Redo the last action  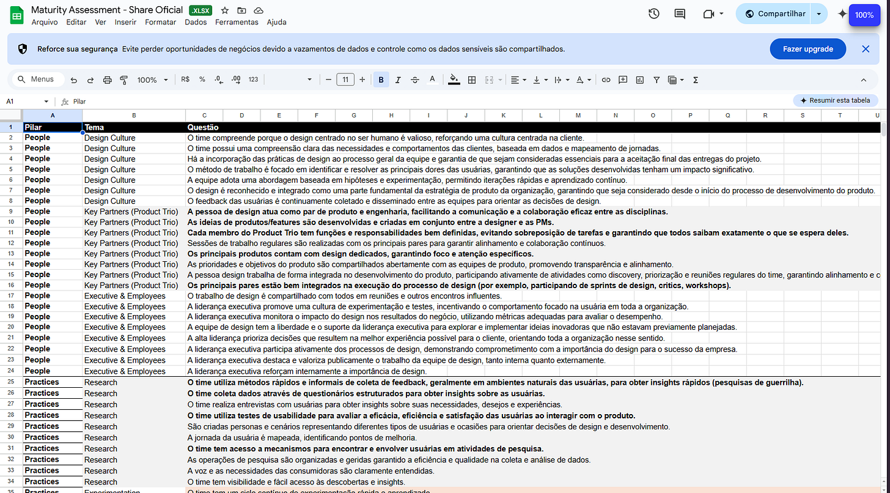click(90, 80)
